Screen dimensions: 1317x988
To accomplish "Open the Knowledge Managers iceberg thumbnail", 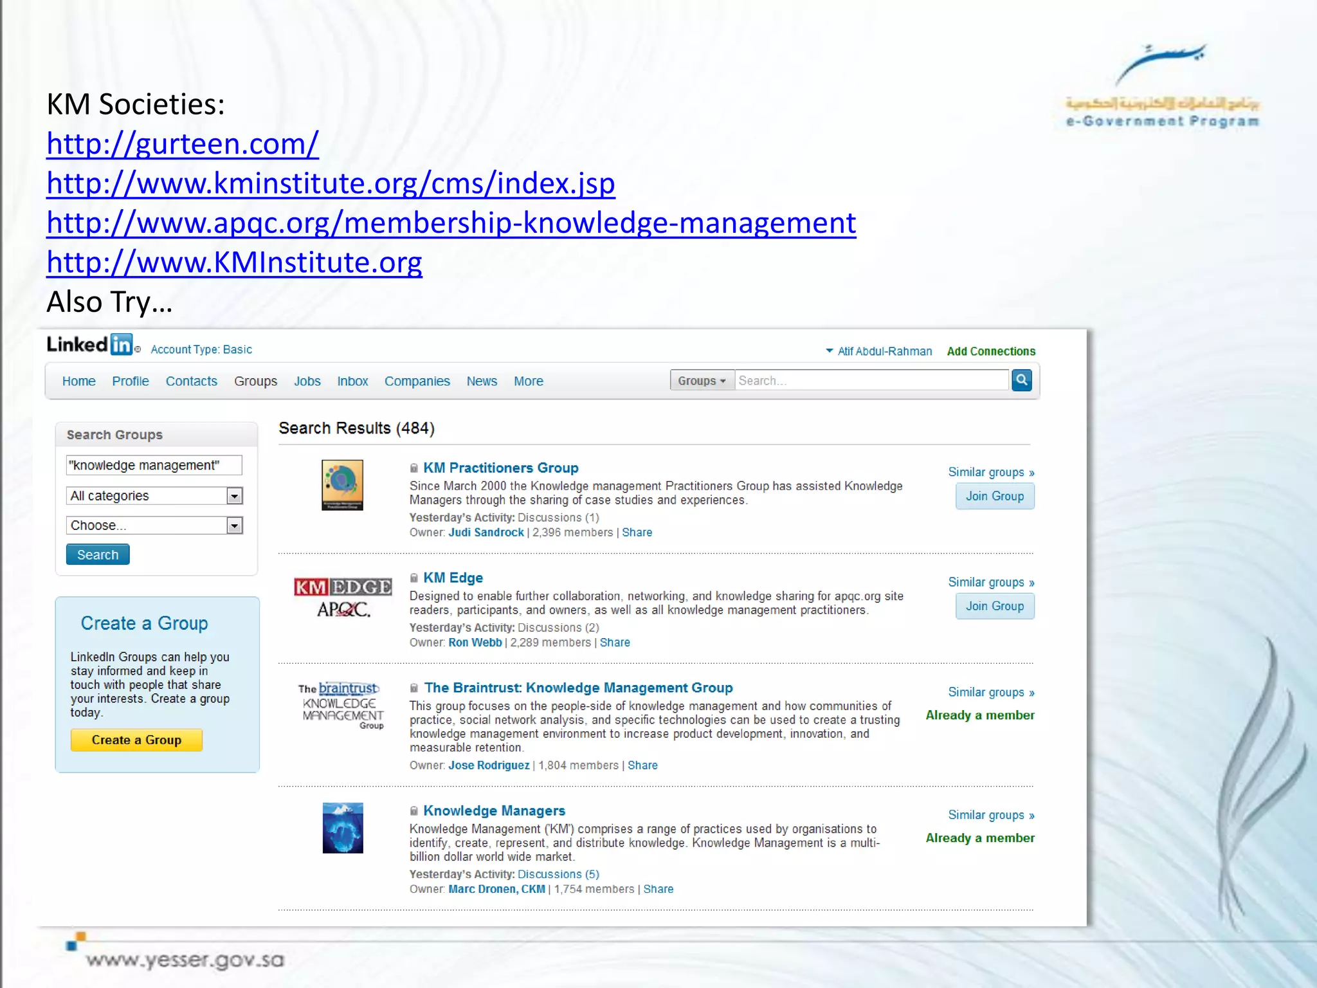I will pyautogui.click(x=343, y=828).
